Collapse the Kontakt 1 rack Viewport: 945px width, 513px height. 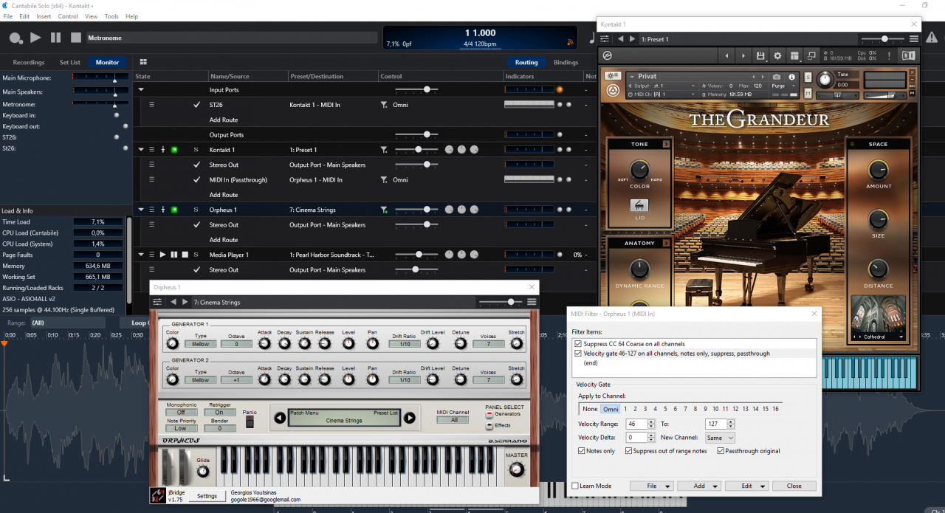141,150
